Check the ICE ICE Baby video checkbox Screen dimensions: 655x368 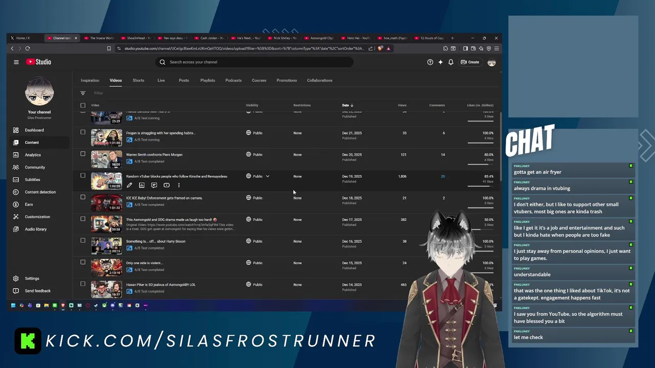click(83, 197)
